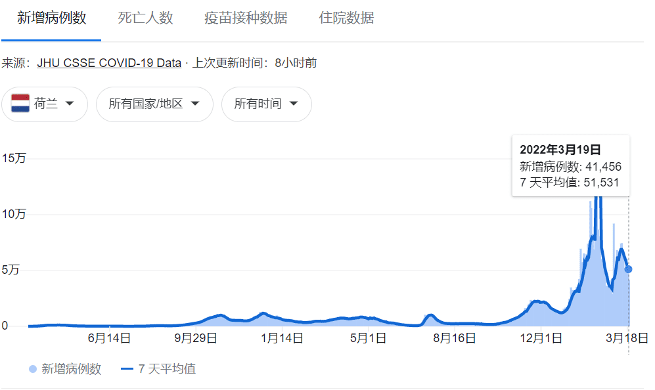Image resolution: width=655 pixels, height=390 pixels.
Task: Click the 15万 y-axis label
Action: point(14,158)
